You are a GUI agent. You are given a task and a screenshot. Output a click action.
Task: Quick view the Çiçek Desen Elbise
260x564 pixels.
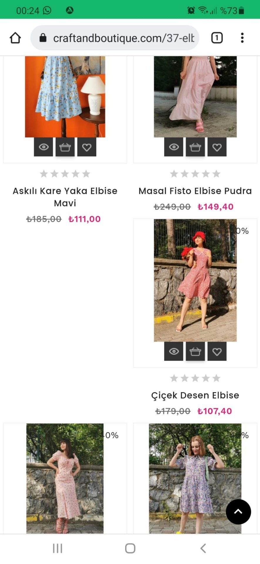coord(174,351)
